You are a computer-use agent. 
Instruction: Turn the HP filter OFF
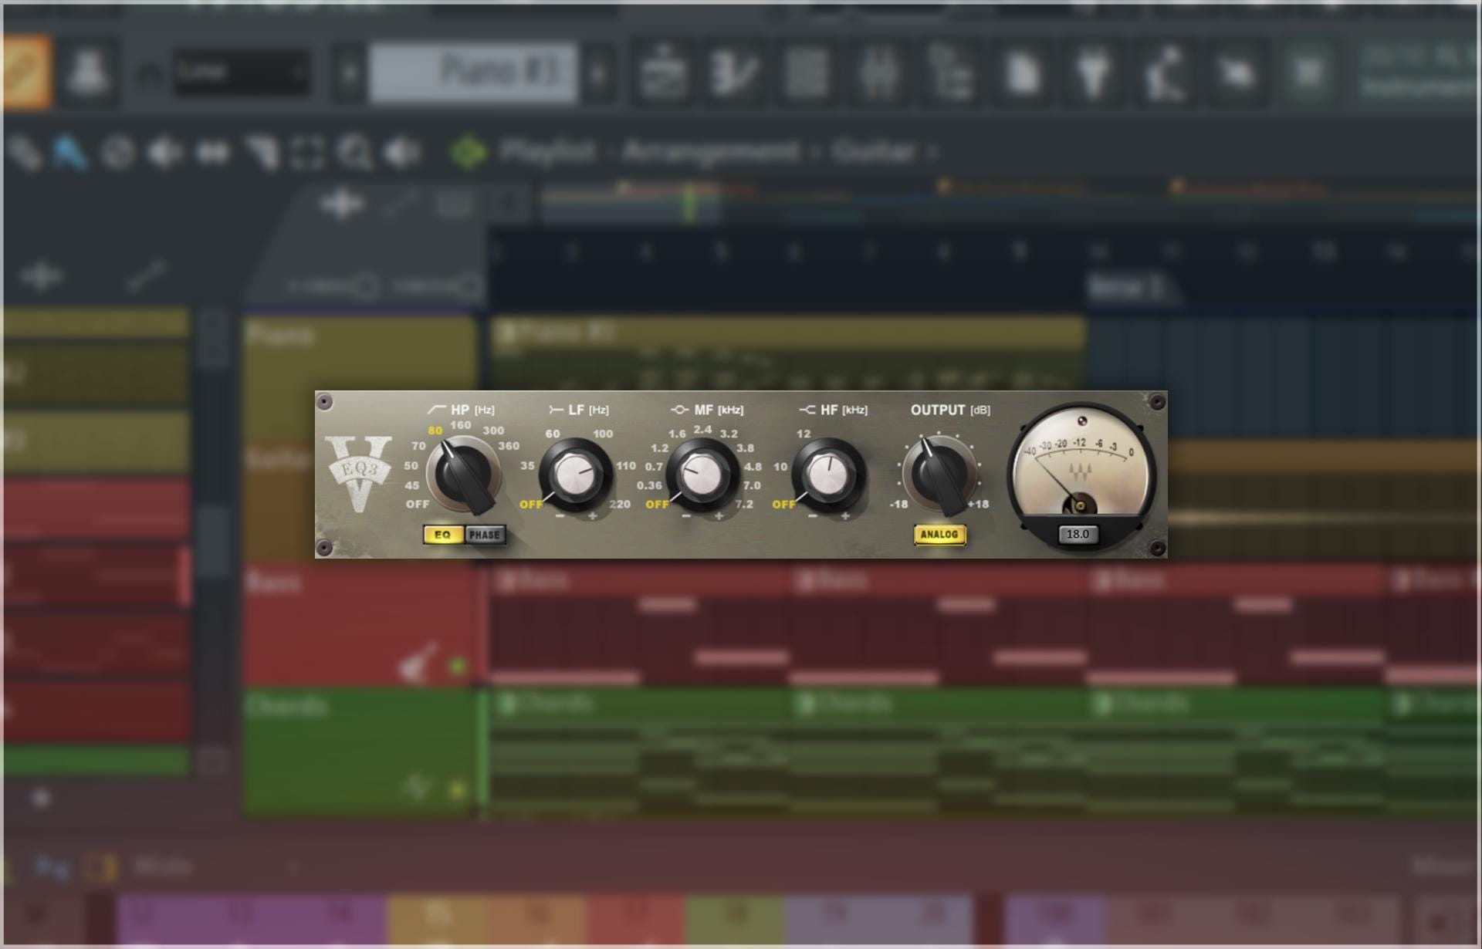click(418, 504)
